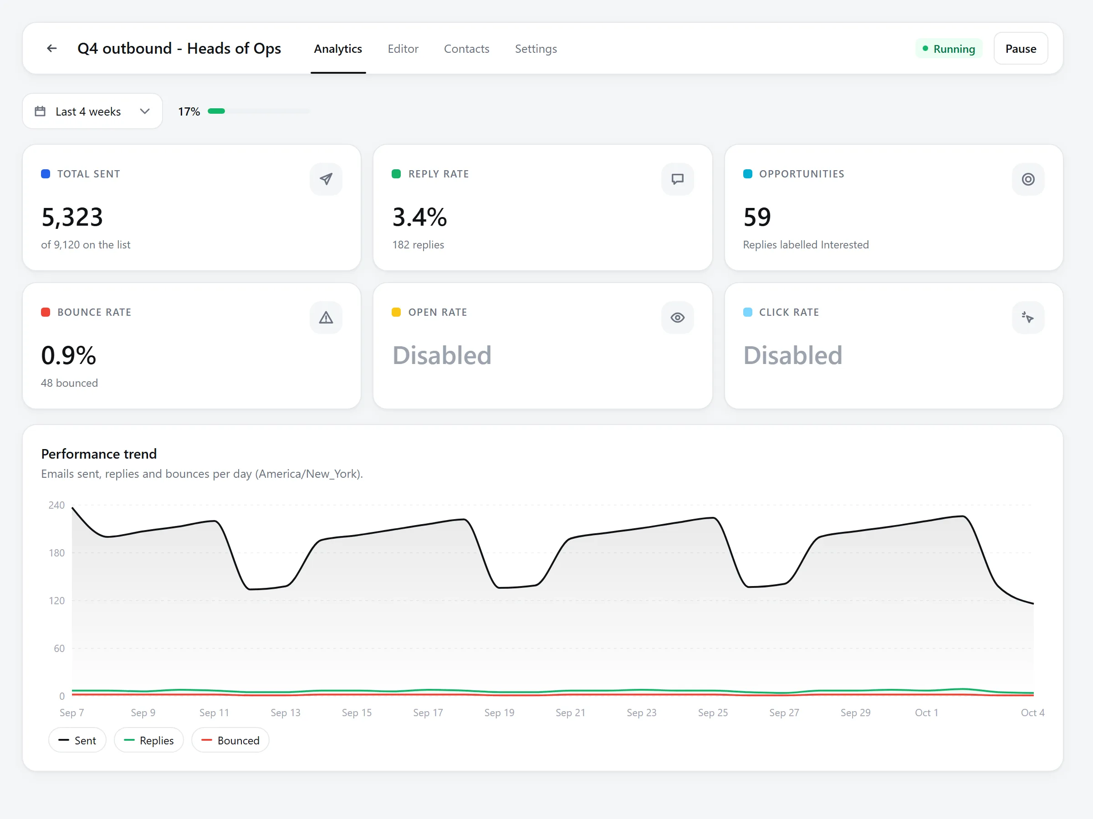Click the Disabled text on Open Rate card
The height and width of the screenshot is (819, 1093).
[442, 355]
